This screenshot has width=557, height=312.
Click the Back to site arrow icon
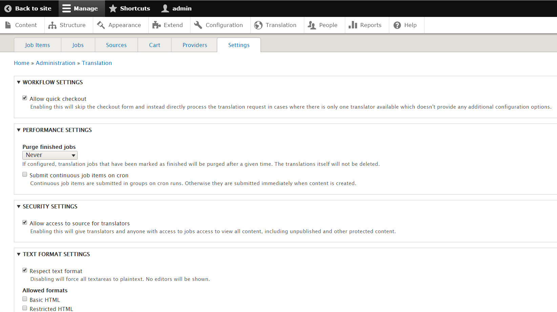point(8,8)
